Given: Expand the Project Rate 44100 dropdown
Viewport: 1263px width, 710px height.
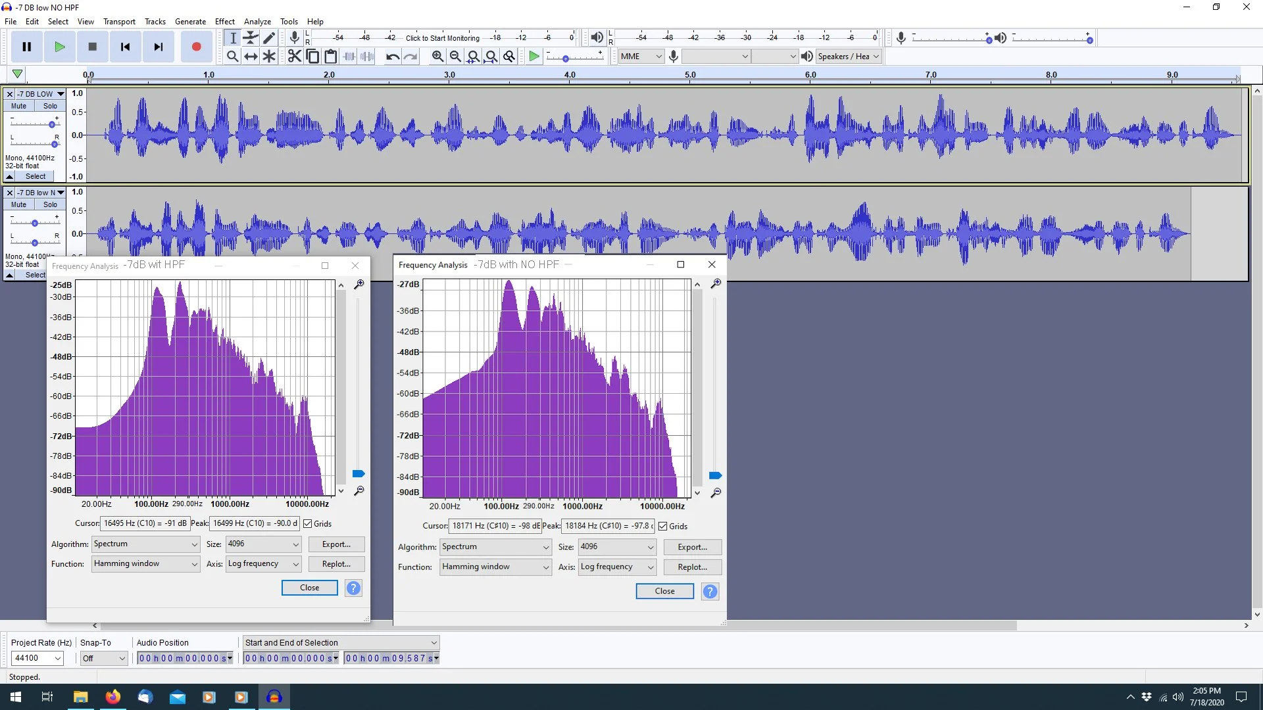Looking at the screenshot, I should (58, 658).
